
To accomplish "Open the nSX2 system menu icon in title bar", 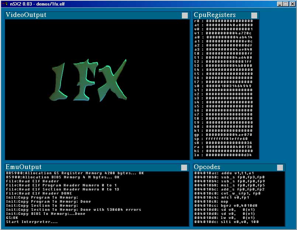I will coord(4,4).
